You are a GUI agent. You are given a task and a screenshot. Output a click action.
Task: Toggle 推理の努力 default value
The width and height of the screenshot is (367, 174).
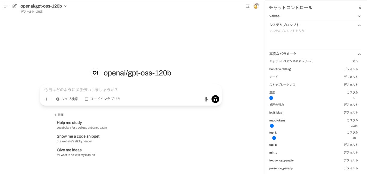351,105
